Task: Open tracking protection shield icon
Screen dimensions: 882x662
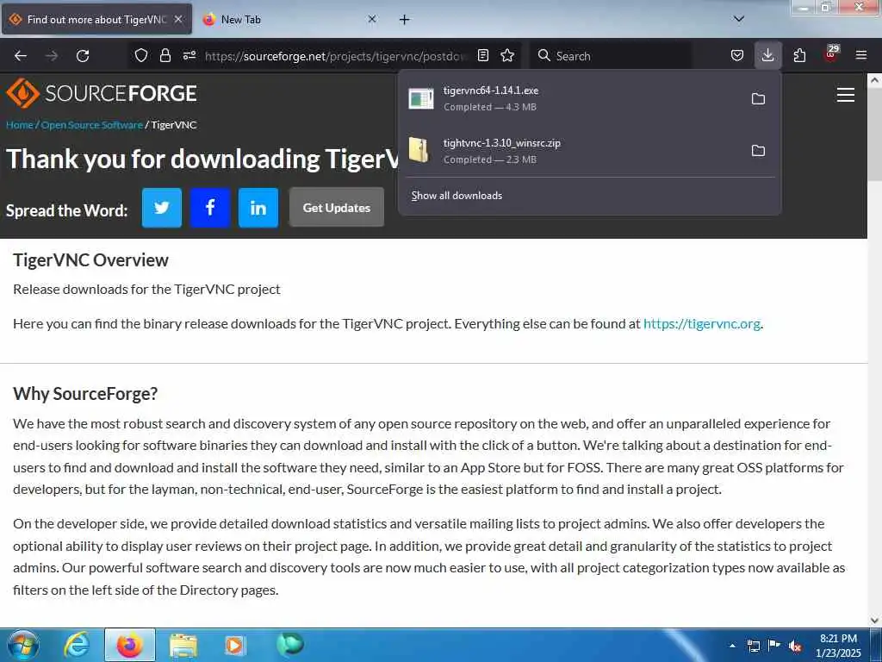Action: coord(141,55)
